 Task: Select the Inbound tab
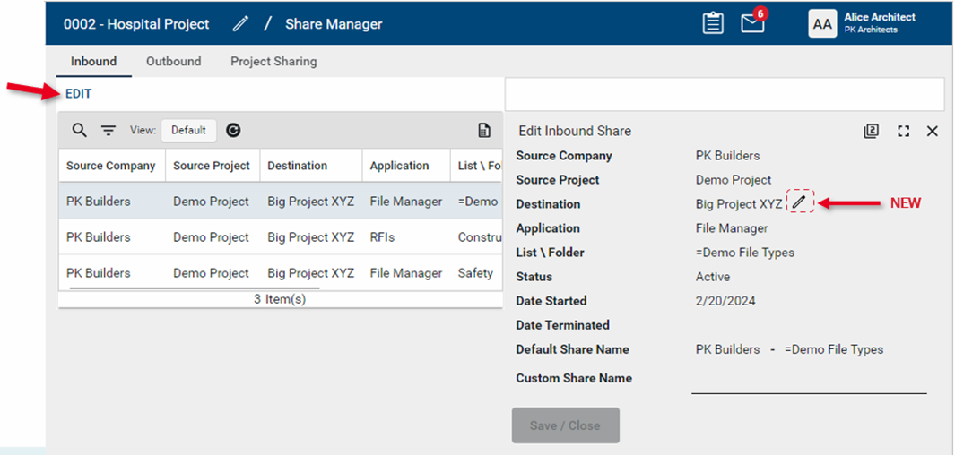93,62
